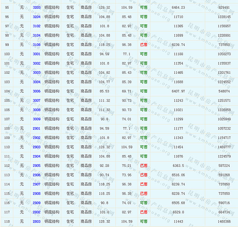238x227 pixels.
Task: Open room 2907 link
Action: coord(37,184)
